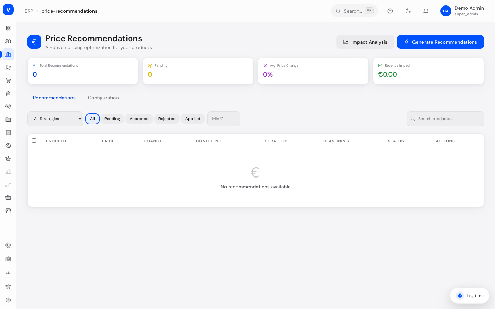Click the DA user avatar
Image resolution: width=495 pixels, height=309 pixels.
[446, 11]
